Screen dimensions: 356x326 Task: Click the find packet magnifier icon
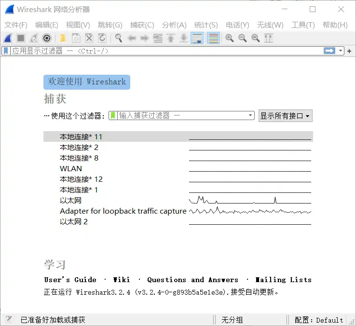[x=118, y=38]
